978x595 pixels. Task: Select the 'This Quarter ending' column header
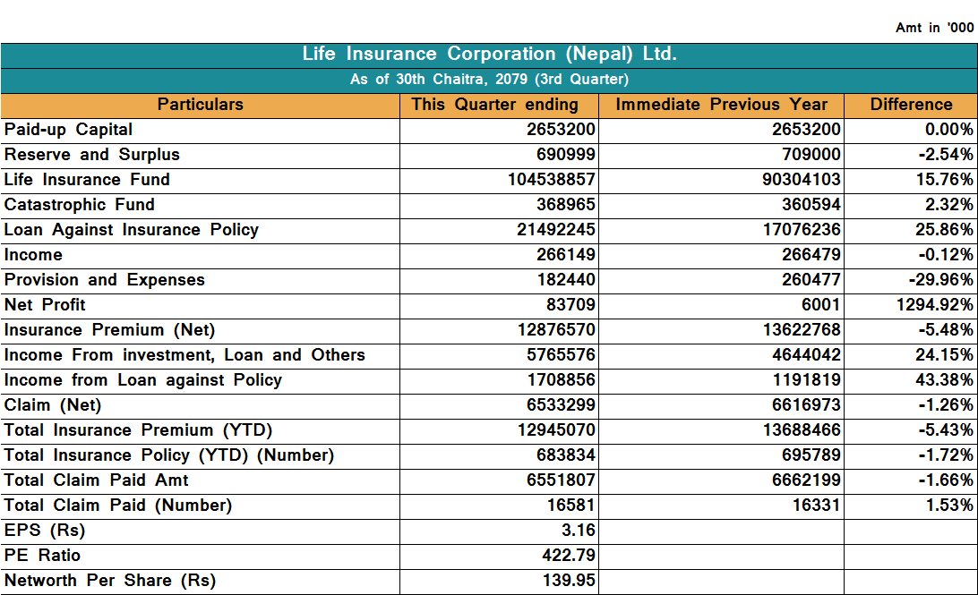(494, 105)
